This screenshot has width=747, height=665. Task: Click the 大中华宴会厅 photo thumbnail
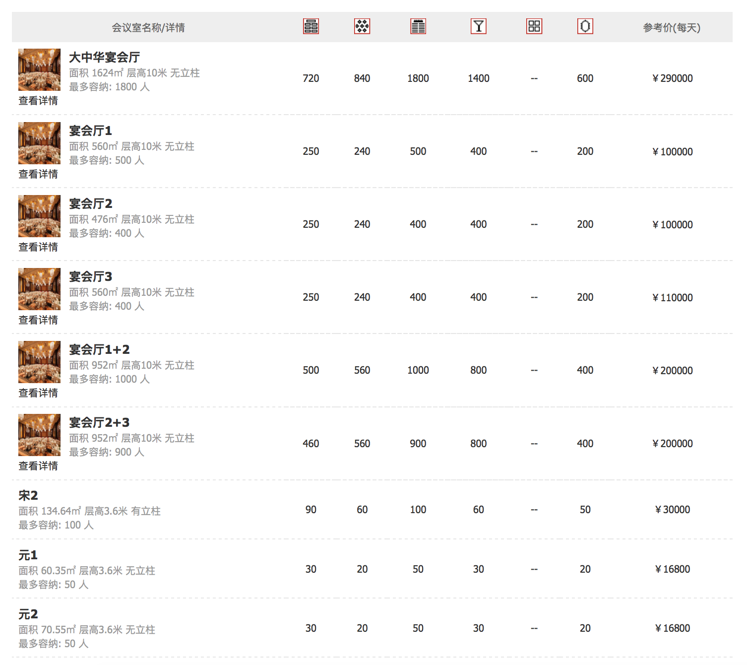pos(39,69)
